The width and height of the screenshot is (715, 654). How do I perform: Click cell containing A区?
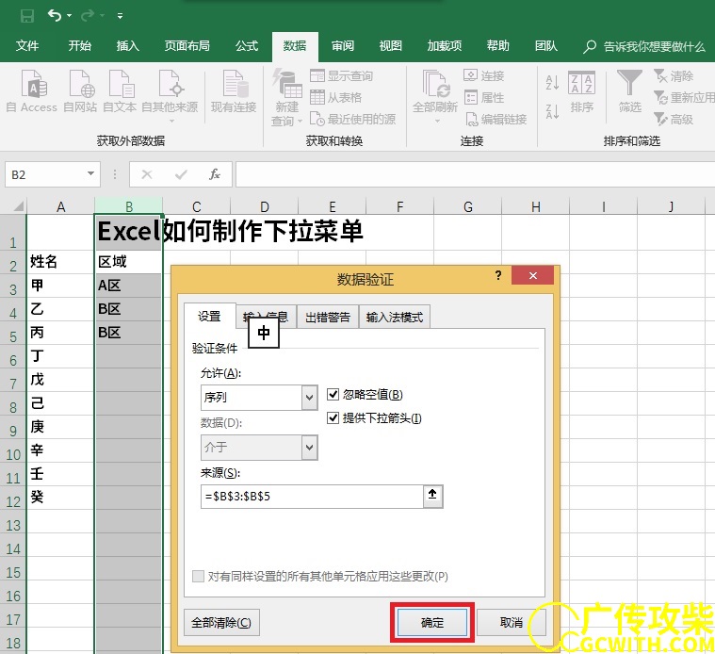coord(128,286)
